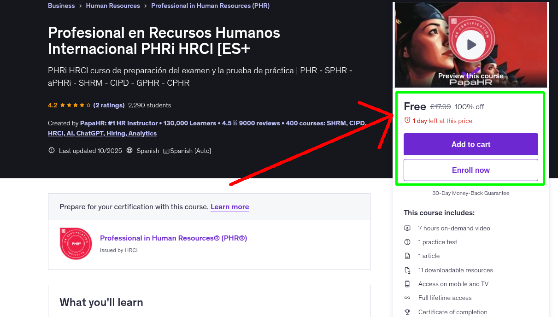Click the Add to cart button
The height and width of the screenshot is (317, 558).
(x=470, y=144)
